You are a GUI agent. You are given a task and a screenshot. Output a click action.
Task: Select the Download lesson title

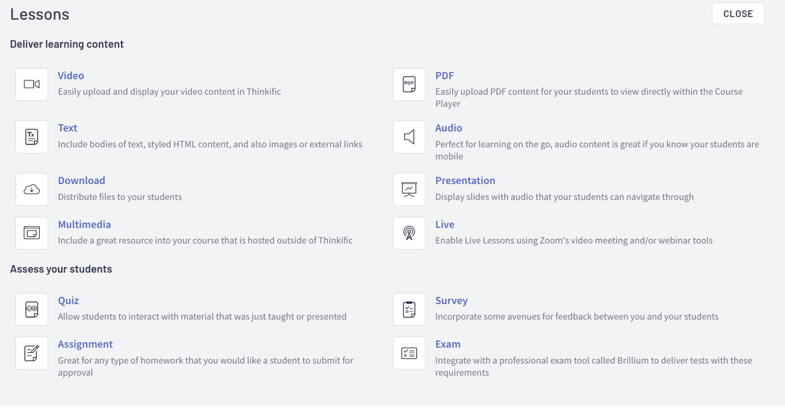pyautogui.click(x=81, y=181)
